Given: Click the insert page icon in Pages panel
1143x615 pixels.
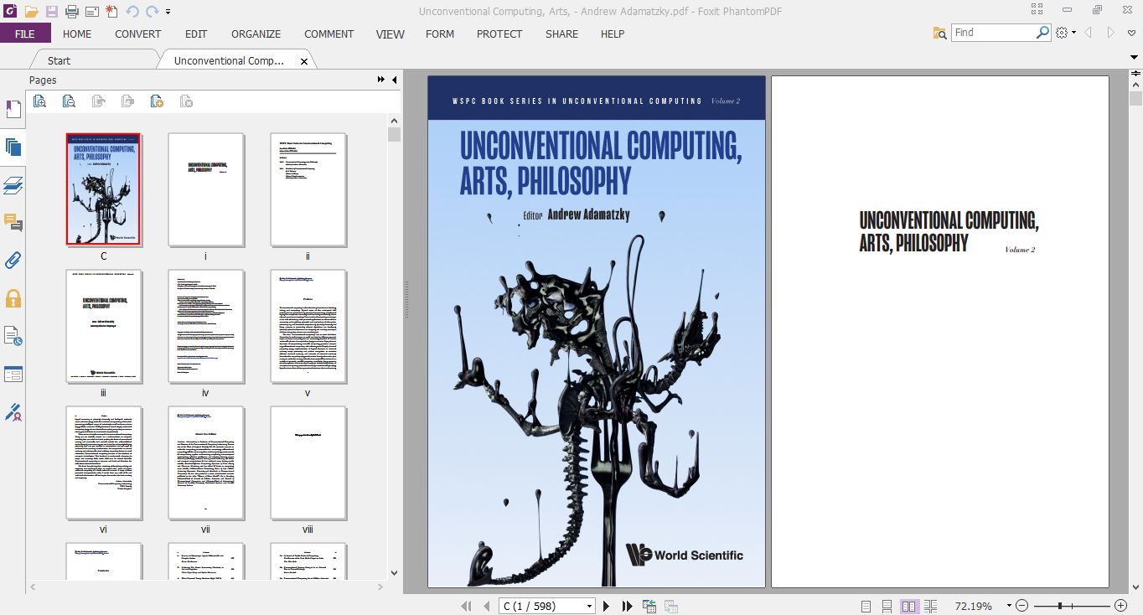Looking at the screenshot, I should coord(157,101).
